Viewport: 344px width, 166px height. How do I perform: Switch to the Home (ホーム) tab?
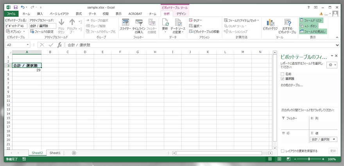(x=26, y=14)
